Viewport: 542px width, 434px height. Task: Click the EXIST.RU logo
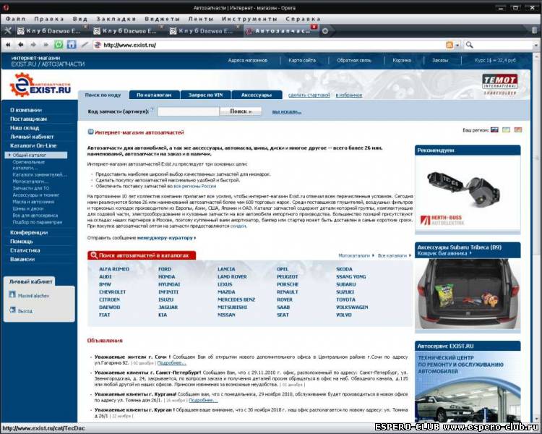click(x=40, y=85)
